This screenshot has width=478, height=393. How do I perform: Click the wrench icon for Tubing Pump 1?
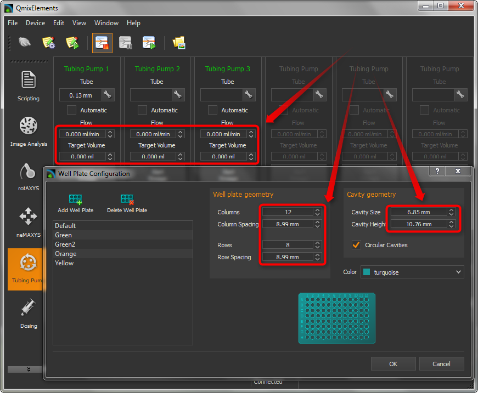pyautogui.click(x=108, y=95)
